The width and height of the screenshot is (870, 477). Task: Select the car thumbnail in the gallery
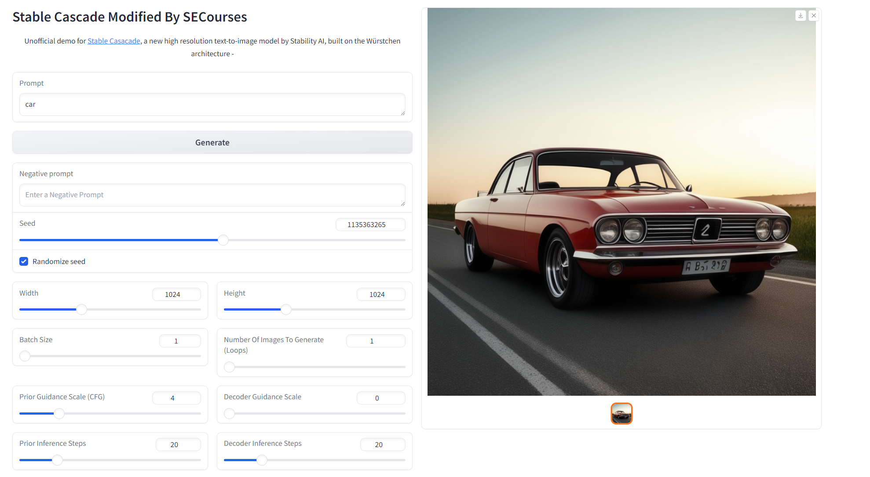[x=621, y=413]
